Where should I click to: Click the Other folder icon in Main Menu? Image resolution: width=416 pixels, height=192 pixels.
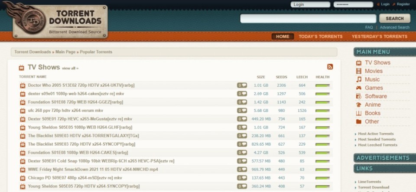point(359,122)
